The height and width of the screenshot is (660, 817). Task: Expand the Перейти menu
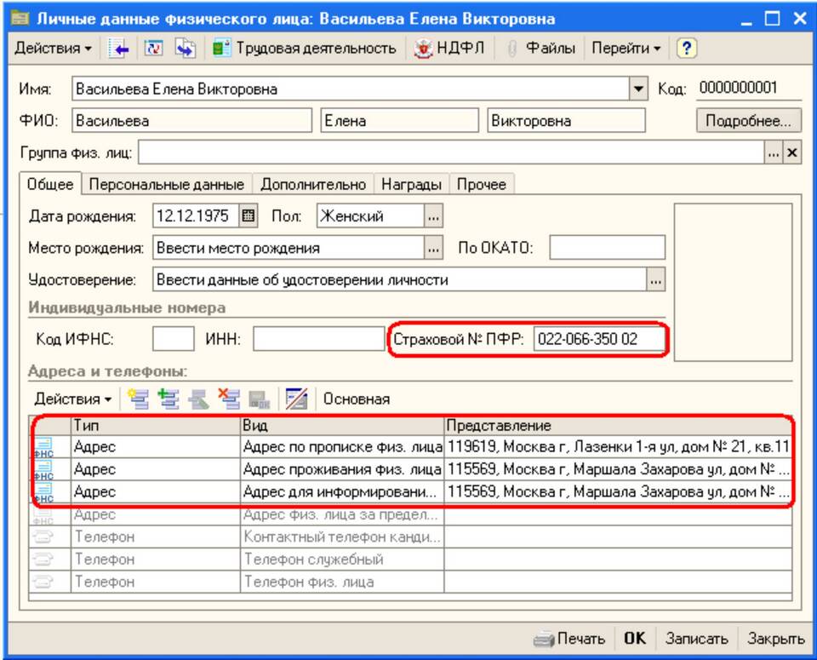[x=626, y=49]
